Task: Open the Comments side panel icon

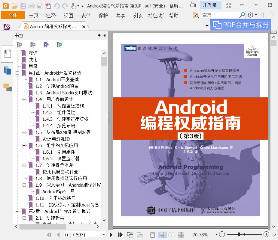Action: (8, 88)
